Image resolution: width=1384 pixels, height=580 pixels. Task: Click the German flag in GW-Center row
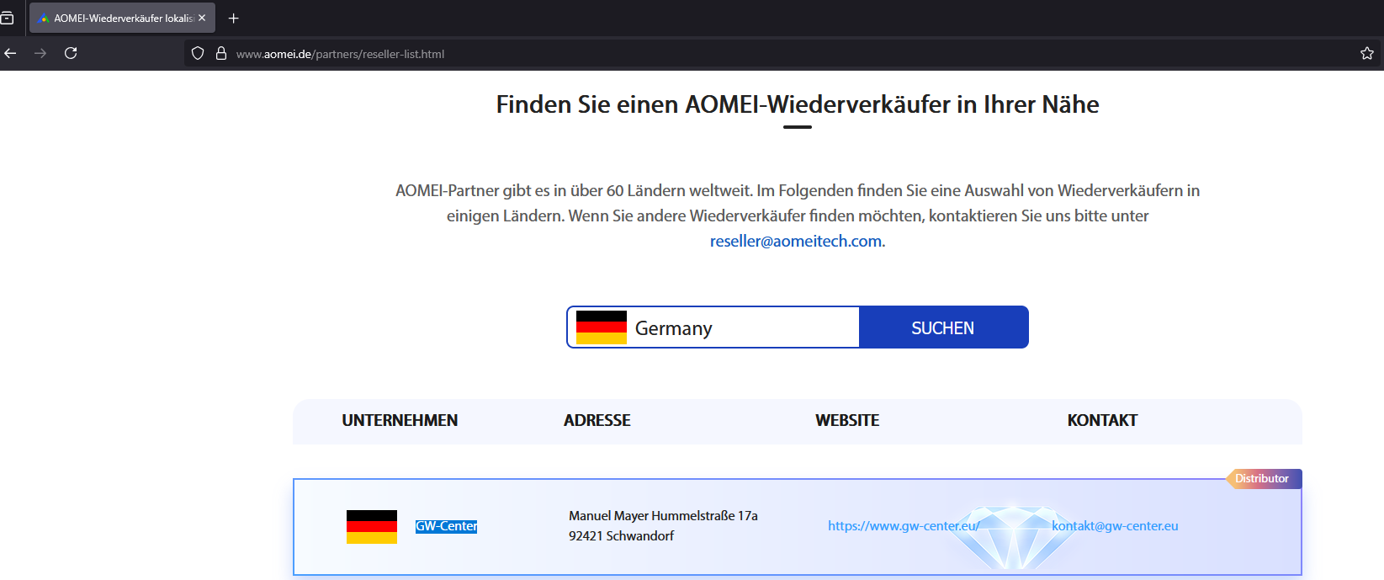click(x=372, y=527)
